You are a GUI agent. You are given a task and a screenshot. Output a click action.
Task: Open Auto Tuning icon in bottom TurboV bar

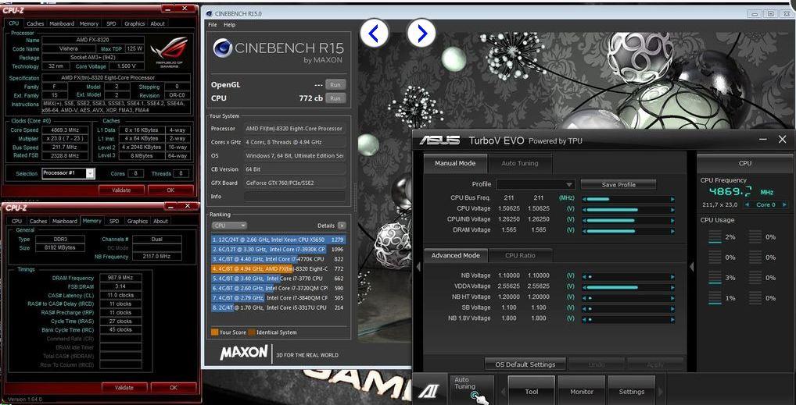(472, 389)
